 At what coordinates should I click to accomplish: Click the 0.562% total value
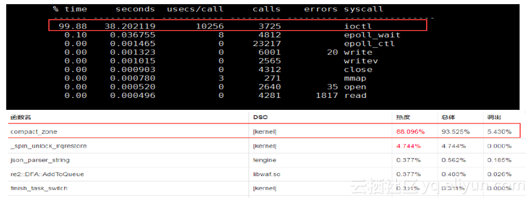click(x=454, y=160)
